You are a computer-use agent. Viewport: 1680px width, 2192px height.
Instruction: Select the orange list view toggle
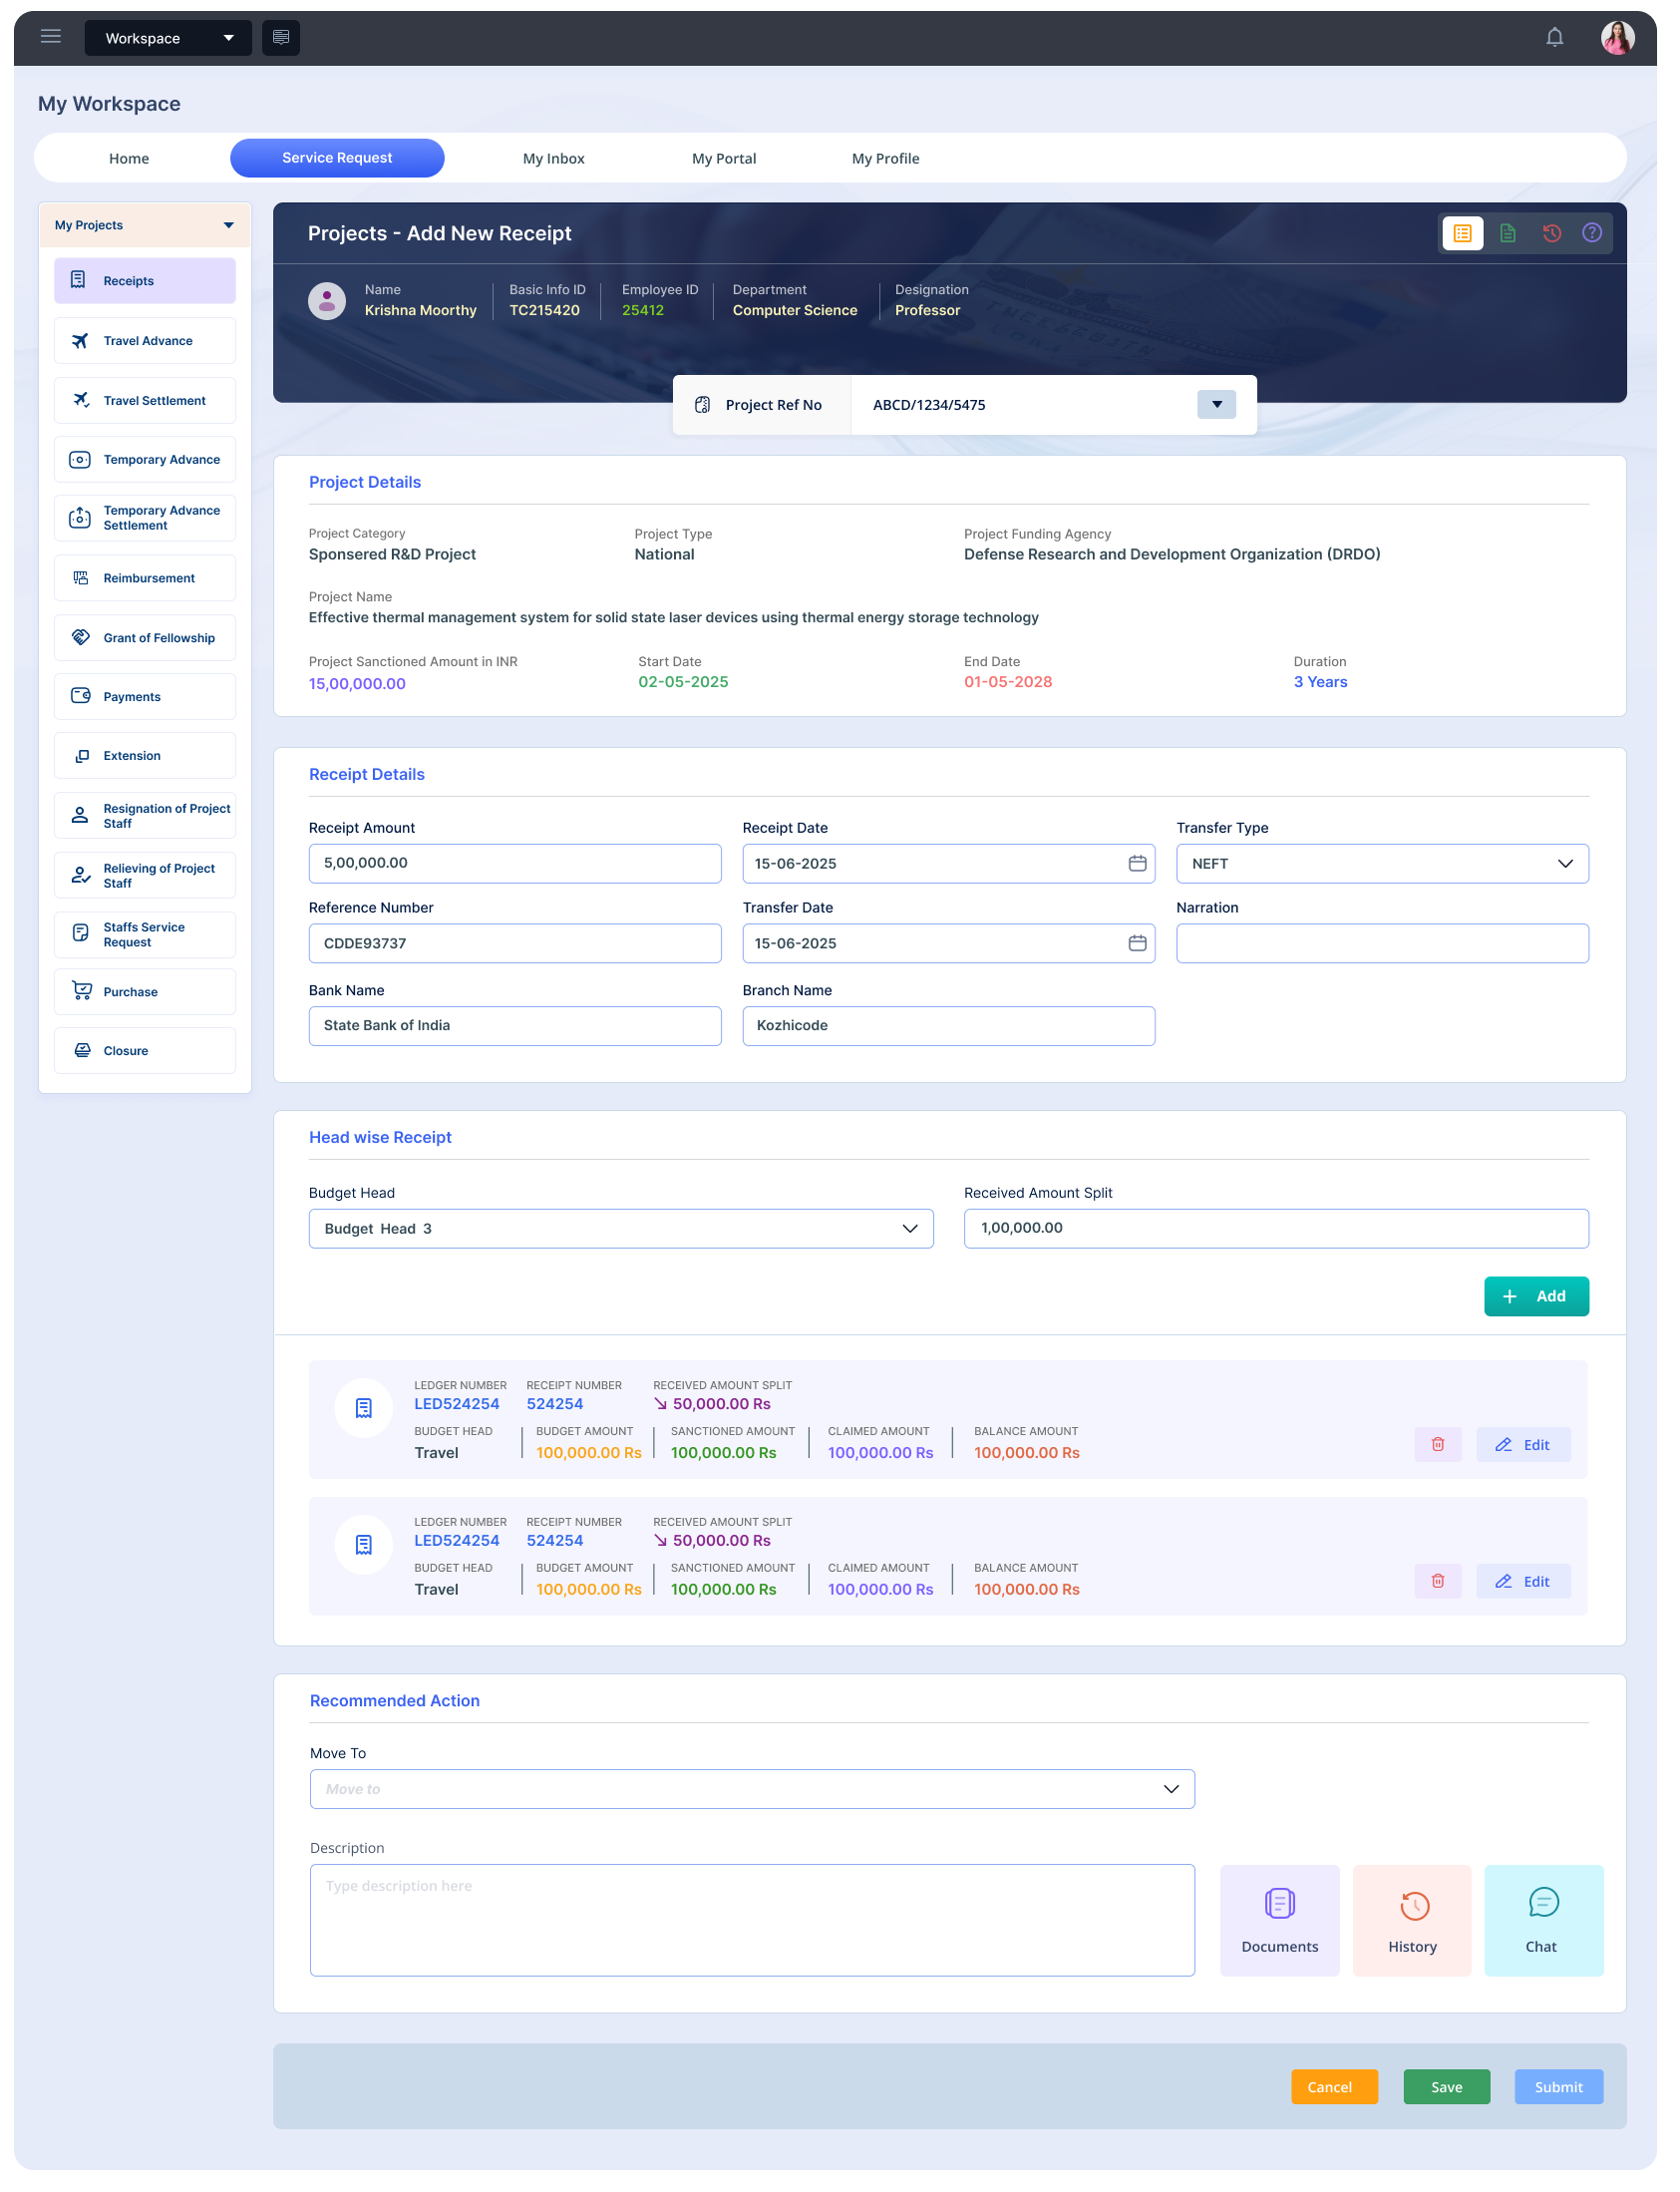(1462, 233)
